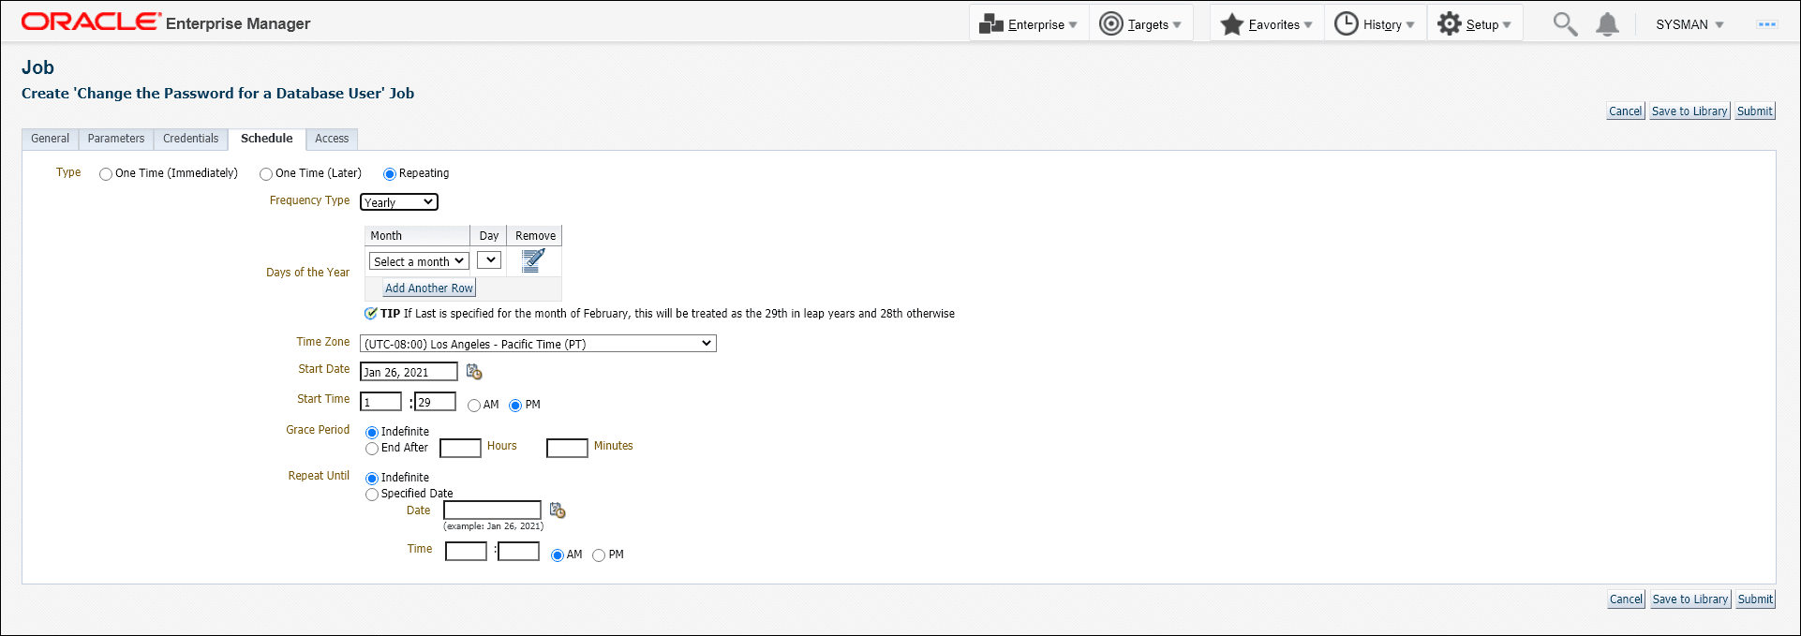
Task: Click the Month column header
Action: (x=417, y=236)
